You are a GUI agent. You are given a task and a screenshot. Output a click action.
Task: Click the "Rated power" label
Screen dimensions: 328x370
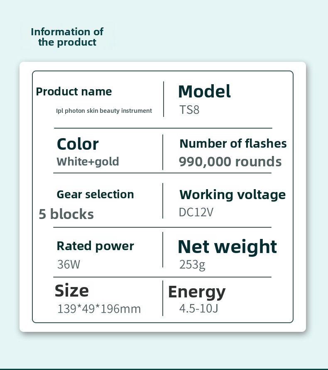95,246
